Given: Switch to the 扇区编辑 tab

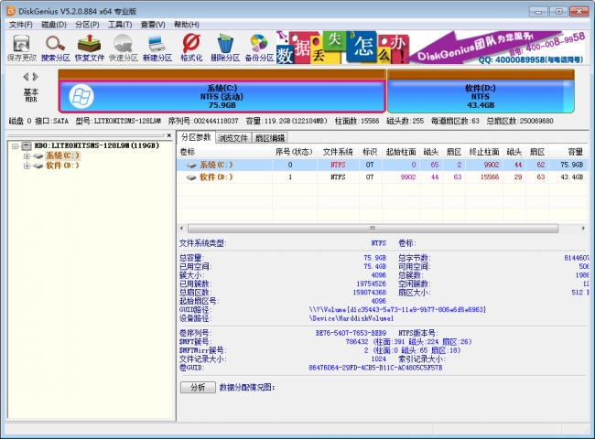Looking at the screenshot, I should coord(269,138).
